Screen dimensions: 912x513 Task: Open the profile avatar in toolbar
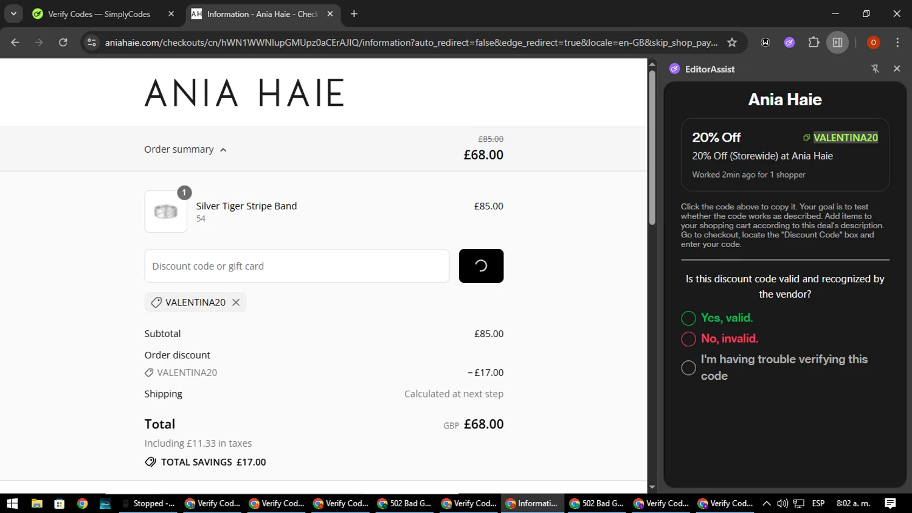tap(873, 43)
